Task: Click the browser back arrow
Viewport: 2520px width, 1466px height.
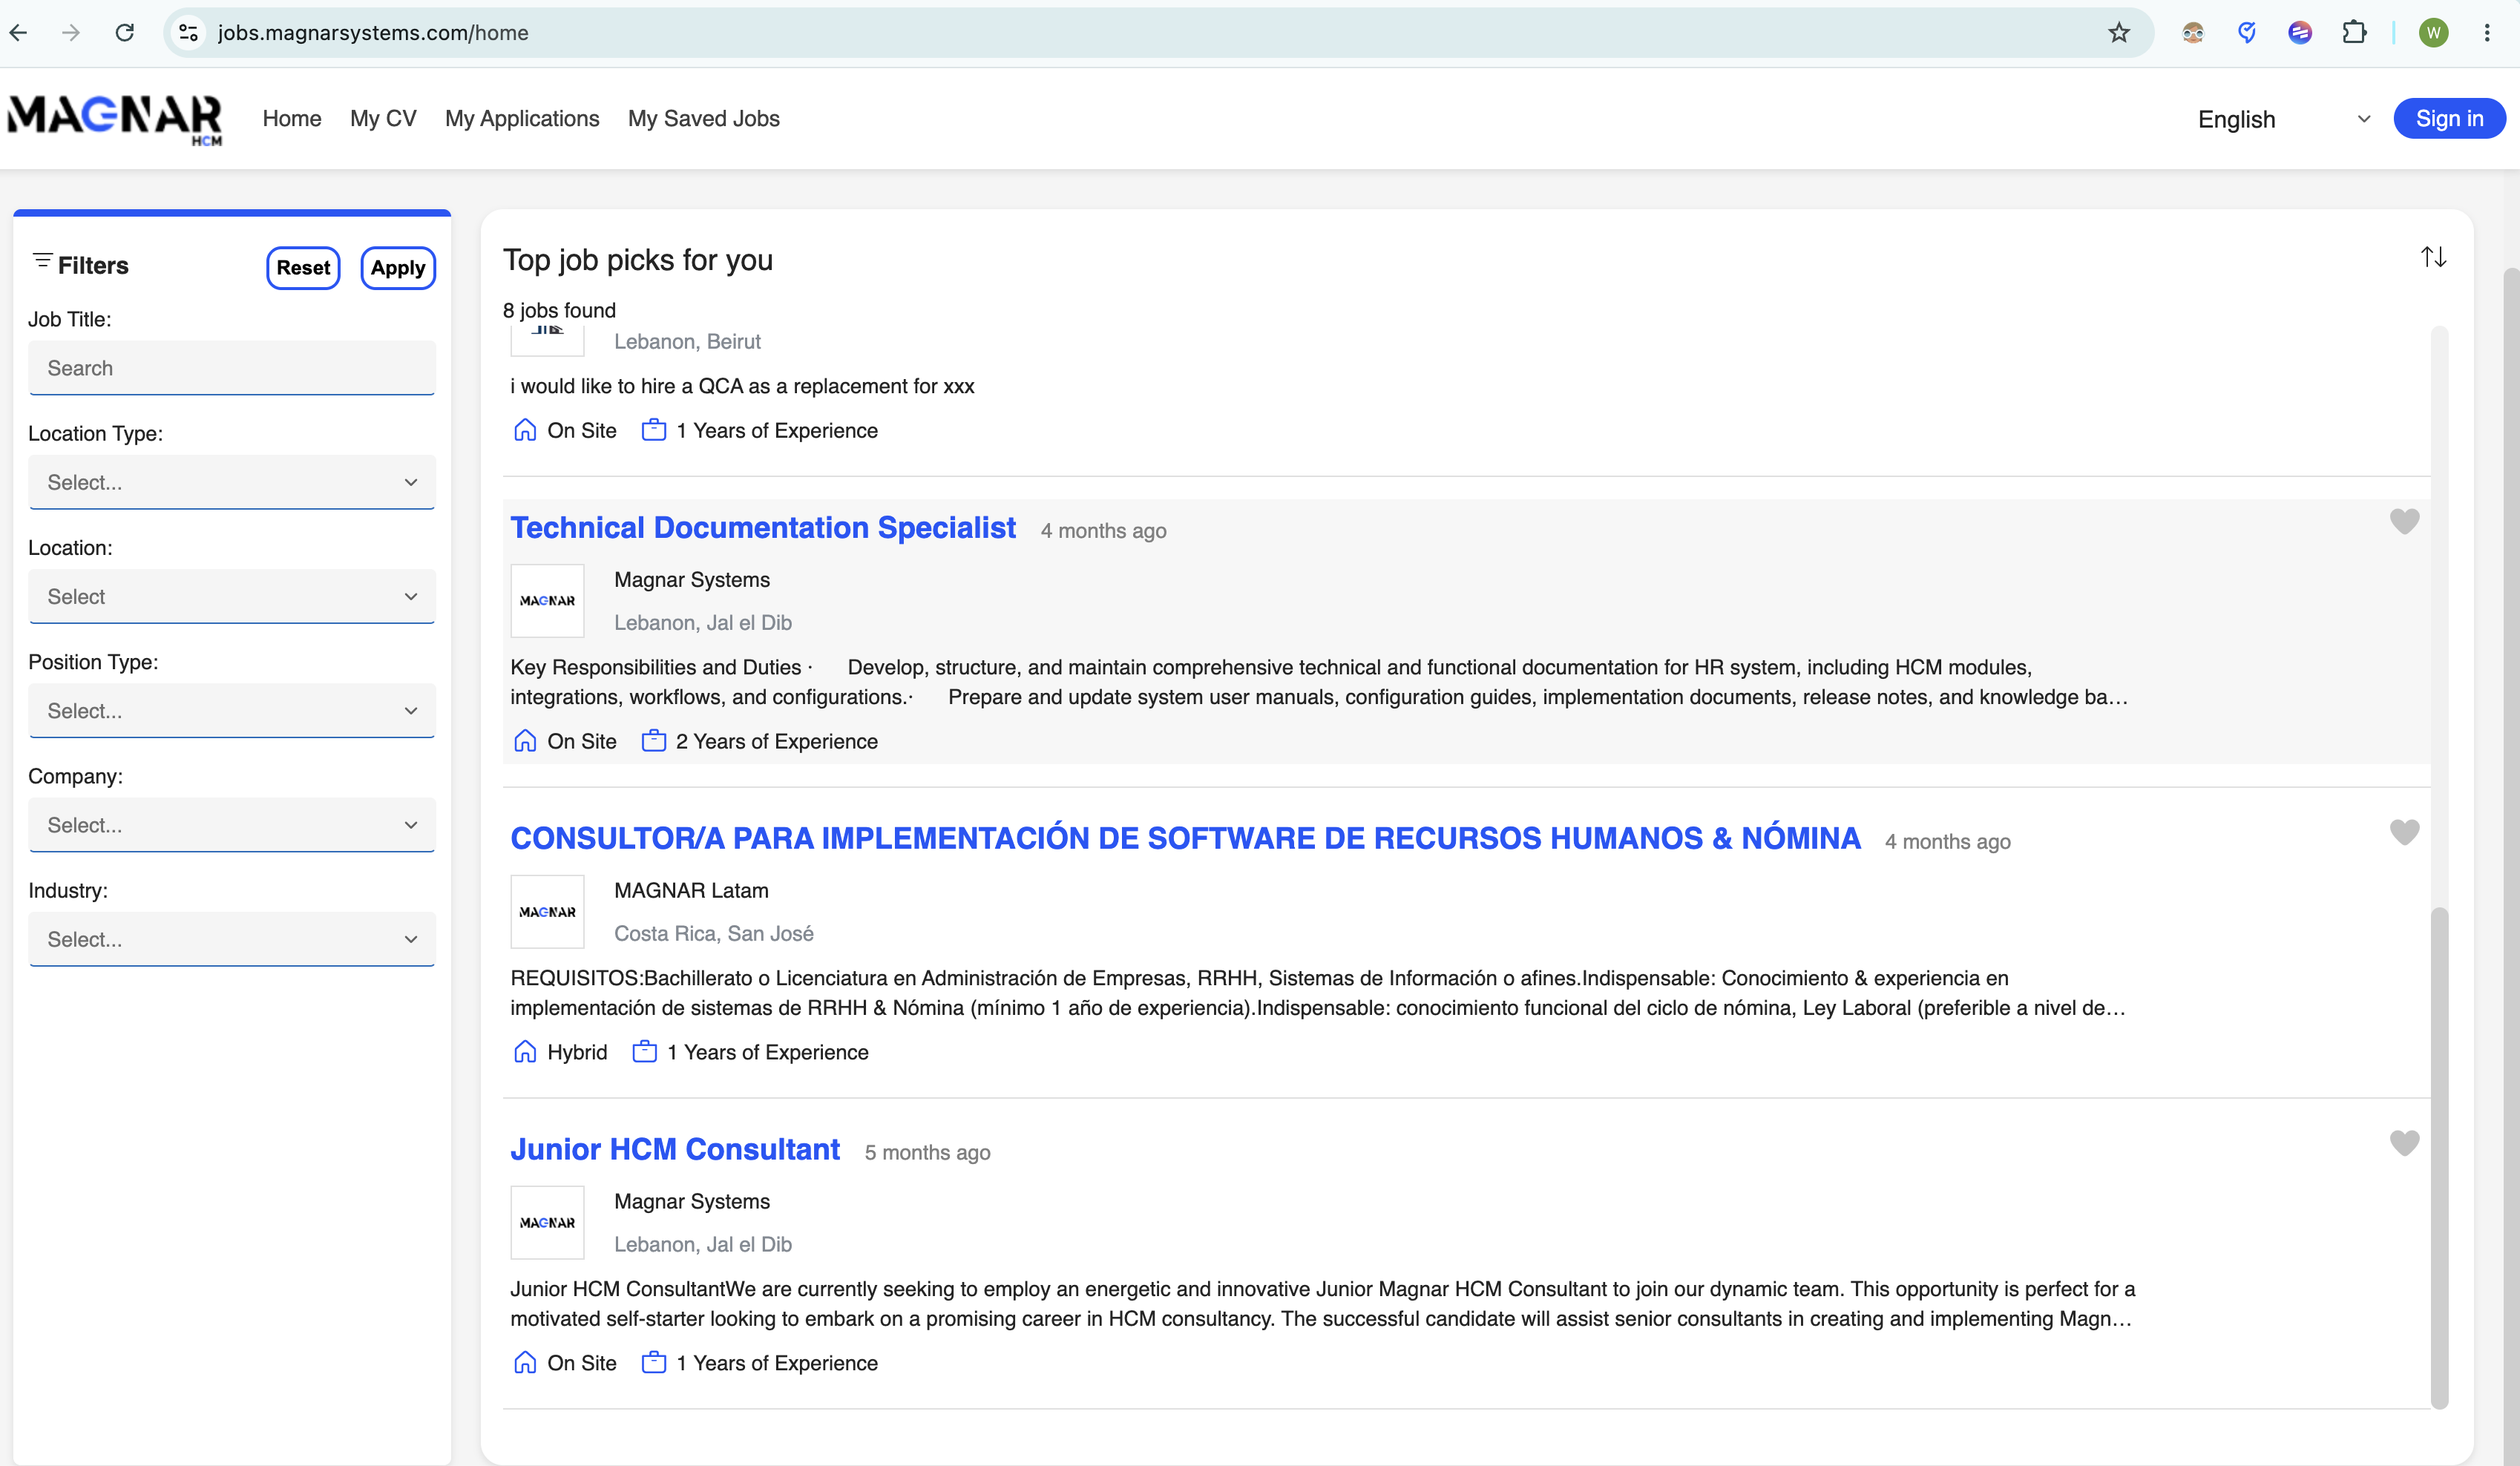Action: click(18, 33)
